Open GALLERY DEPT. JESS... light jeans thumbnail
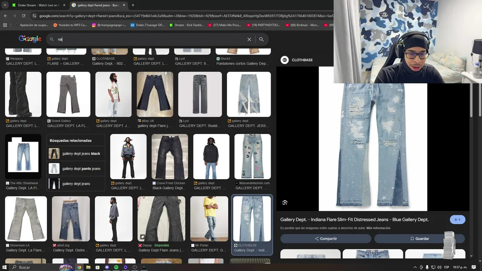Image resolution: width=482 pixels, height=271 pixels. pyautogui.click(x=249, y=94)
